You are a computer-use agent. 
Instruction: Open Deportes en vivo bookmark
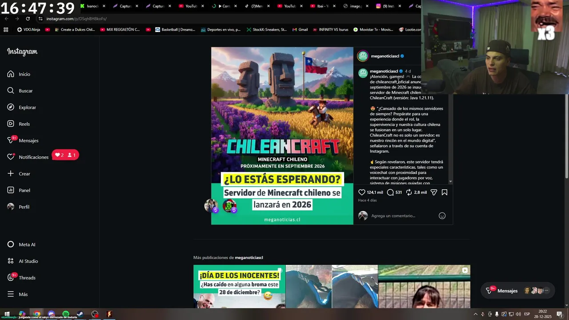pyautogui.click(x=220, y=30)
